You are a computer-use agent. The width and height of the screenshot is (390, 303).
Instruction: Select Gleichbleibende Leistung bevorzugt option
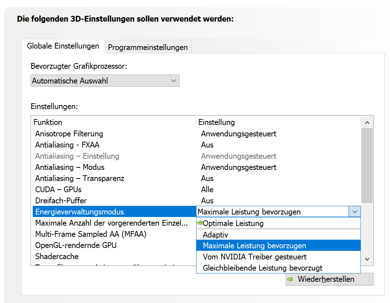278,268
